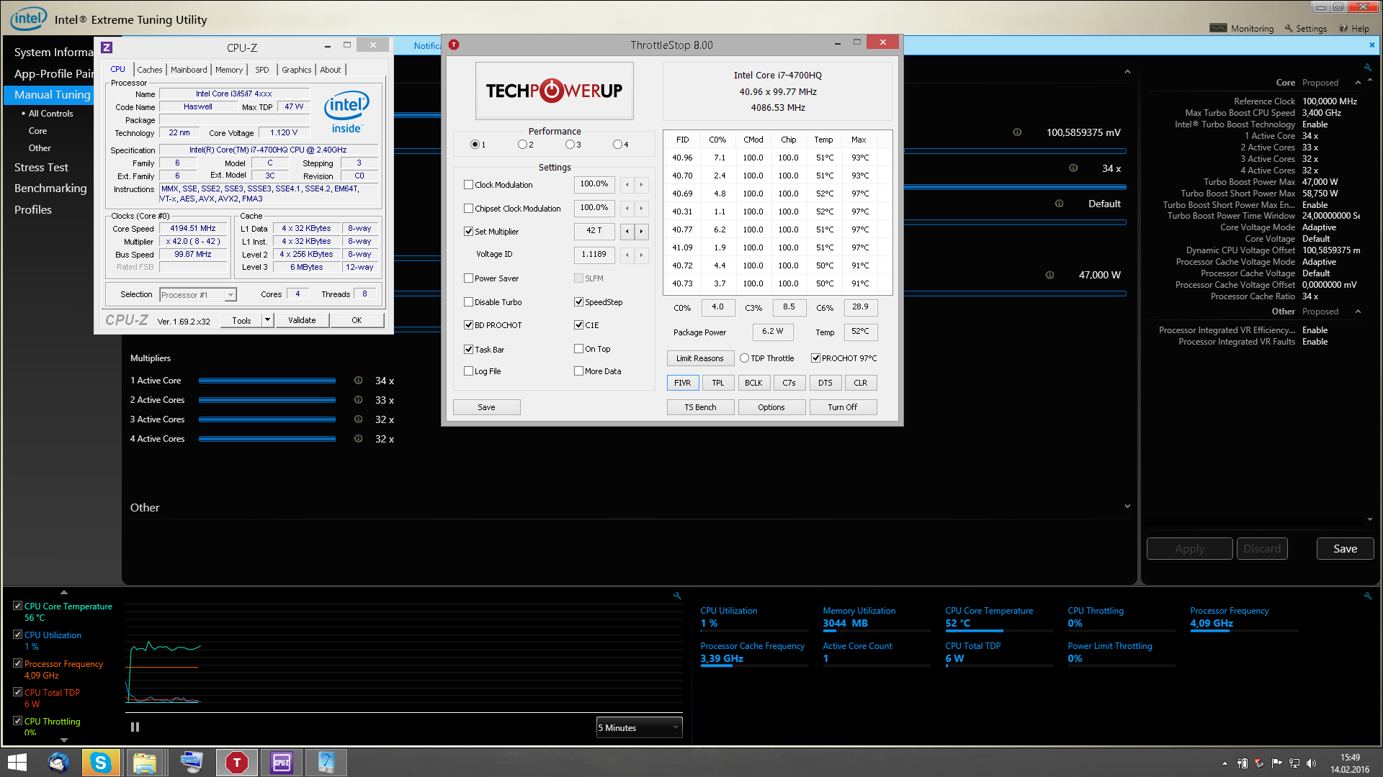
Task: Click the info icon beside Default voltage value
Action: click(x=1059, y=204)
